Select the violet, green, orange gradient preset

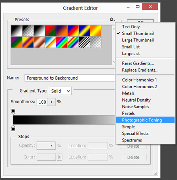pos(17,42)
